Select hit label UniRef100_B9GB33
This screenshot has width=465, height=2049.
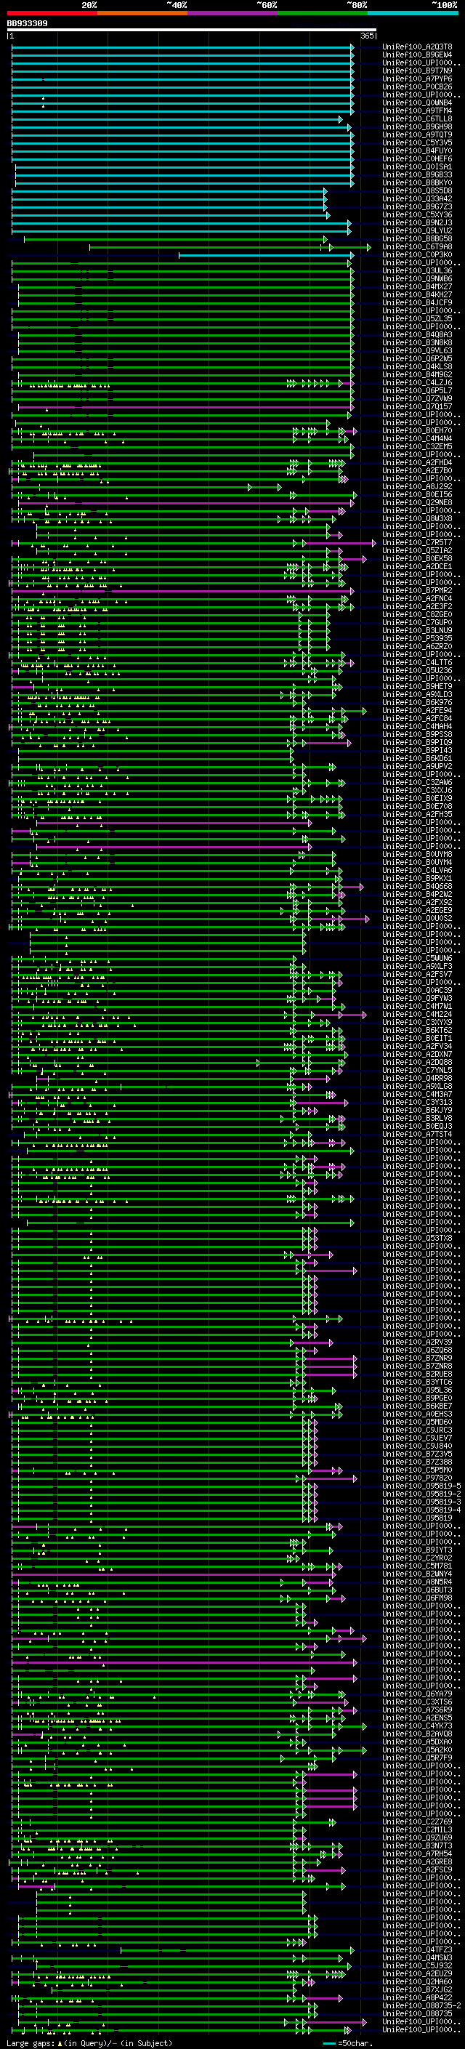coord(417,174)
